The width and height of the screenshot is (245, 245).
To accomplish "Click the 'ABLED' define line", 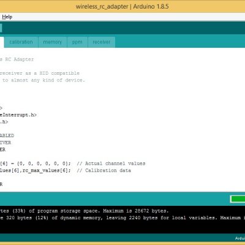I will tap(7, 136).
